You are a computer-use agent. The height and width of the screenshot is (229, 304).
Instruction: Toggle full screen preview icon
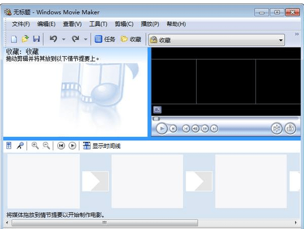[158, 109]
